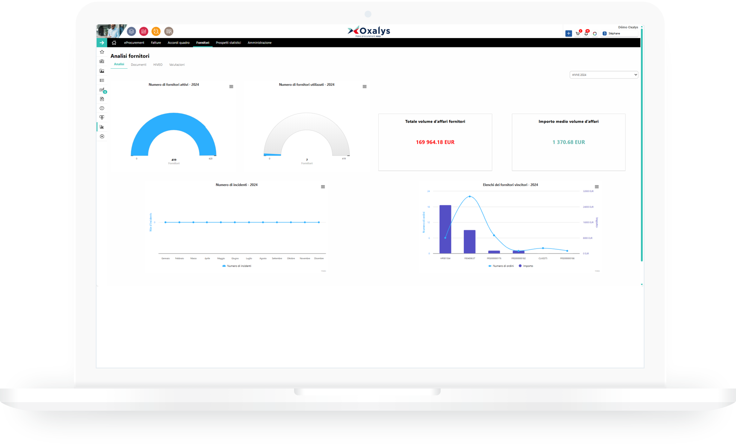Toggle Numero di incidenti legend series
The image size is (736, 444).
coord(237,266)
